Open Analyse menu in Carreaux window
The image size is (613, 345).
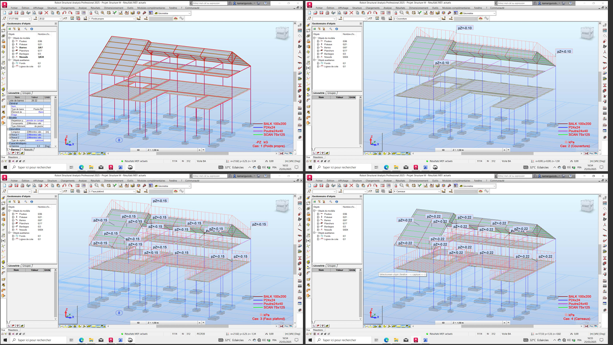(387, 181)
